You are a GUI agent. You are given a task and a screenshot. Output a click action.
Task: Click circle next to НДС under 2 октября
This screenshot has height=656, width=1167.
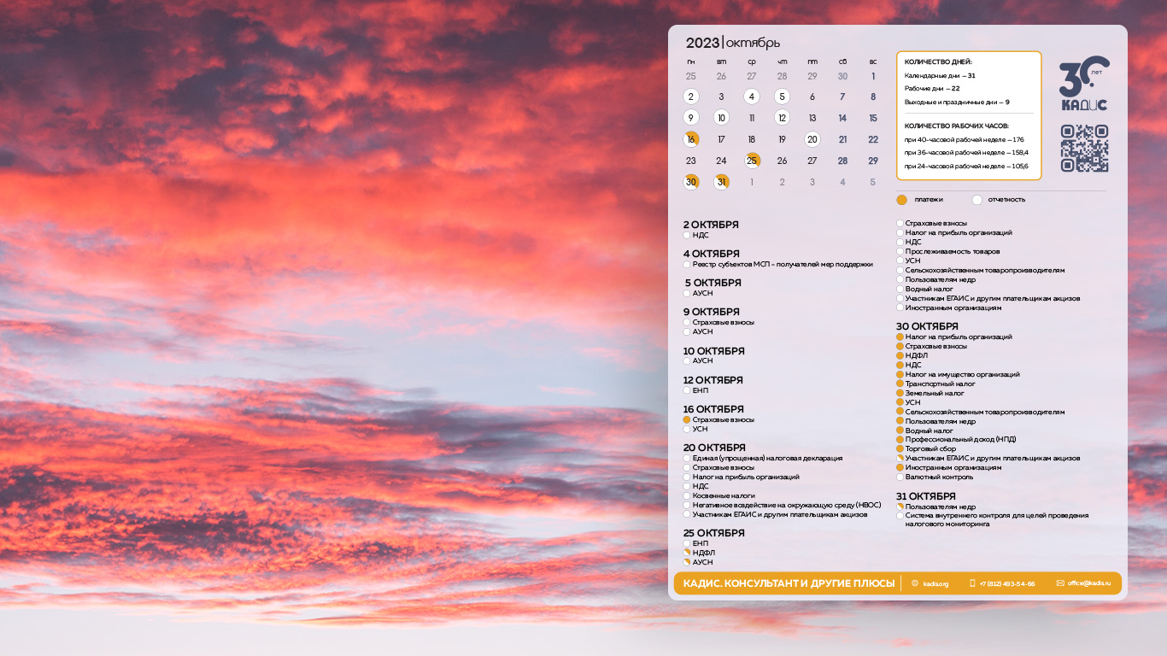point(687,235)
